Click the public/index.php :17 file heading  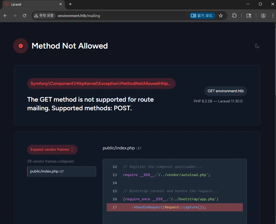point(122,148)
